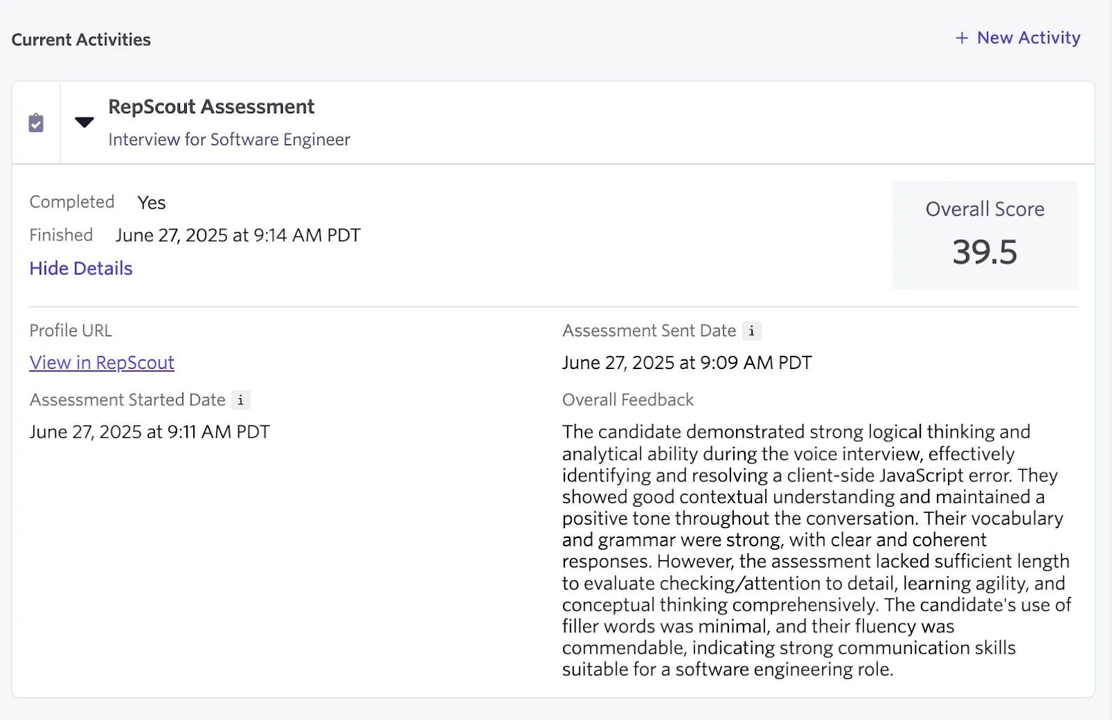Click Hide Details link
The image size is (1112, 720).
81,268
